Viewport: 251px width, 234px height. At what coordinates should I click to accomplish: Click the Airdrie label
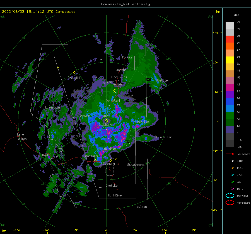110,149
